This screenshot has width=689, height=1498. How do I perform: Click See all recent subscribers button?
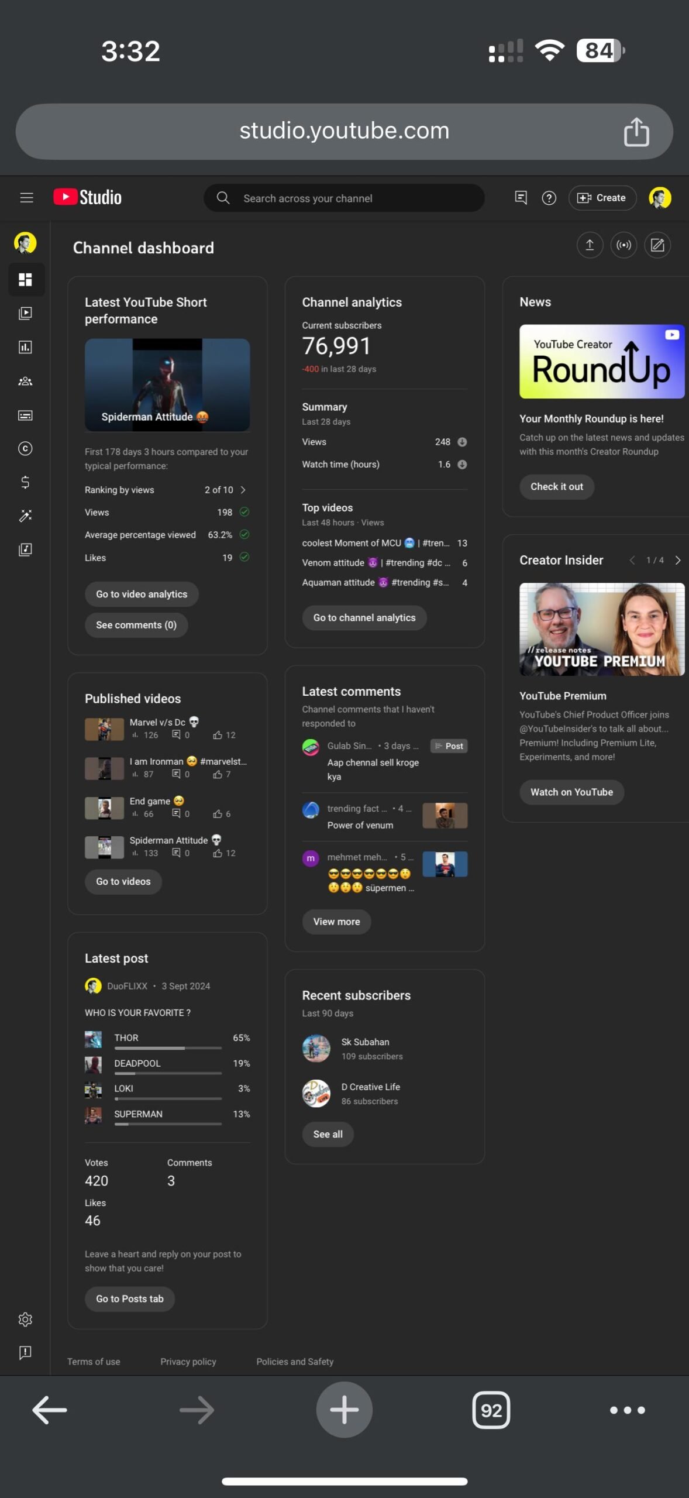pyautogui.click(x=328, y=1134)
